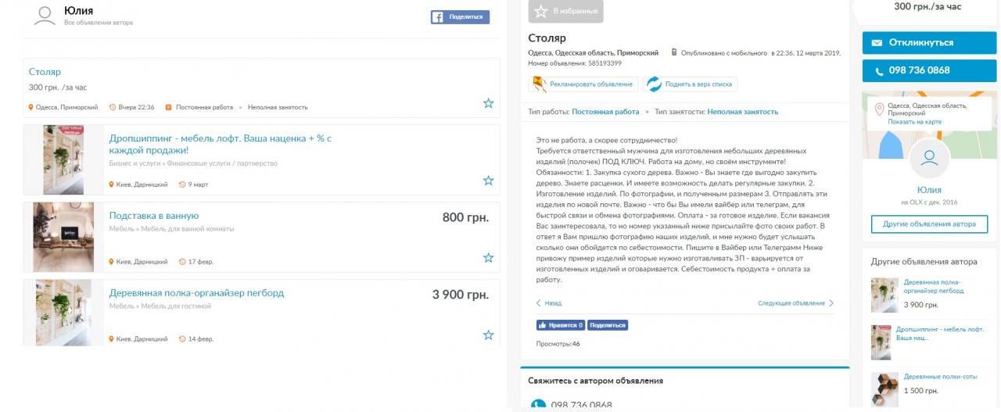Click the Facebook Поделиться button near Юлия
1001x412 pixels.
click(x=460, y=16)
